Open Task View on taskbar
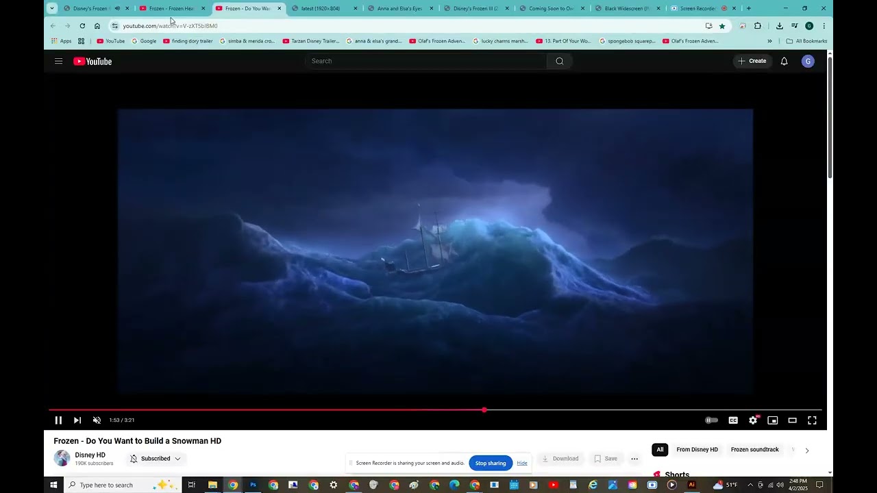 pos(192,485)
